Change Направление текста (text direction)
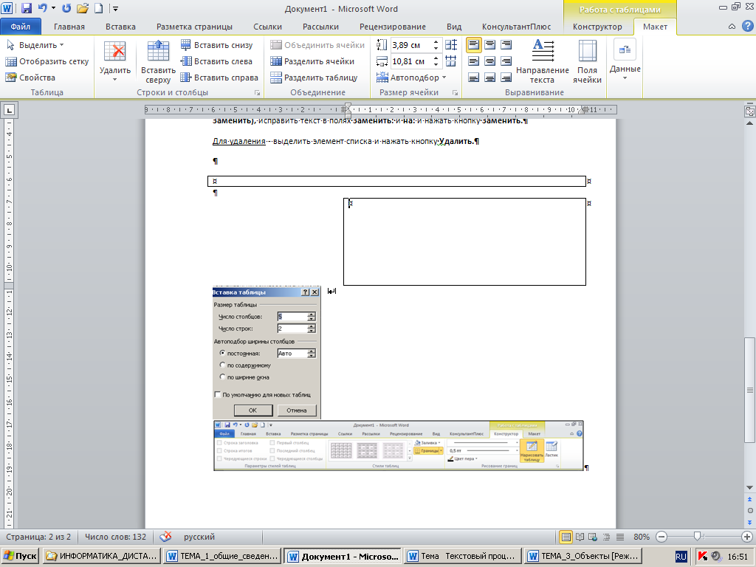This screenshot has height=567, width=756. 543,62
